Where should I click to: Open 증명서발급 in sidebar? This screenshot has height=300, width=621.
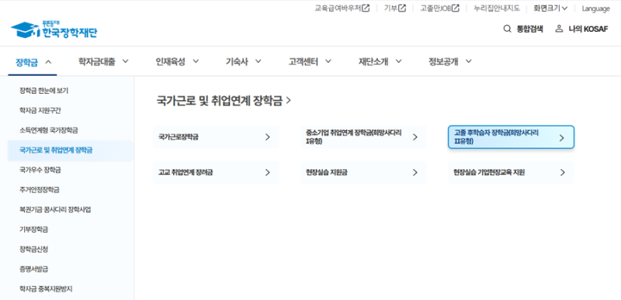[x=33, y=269]
